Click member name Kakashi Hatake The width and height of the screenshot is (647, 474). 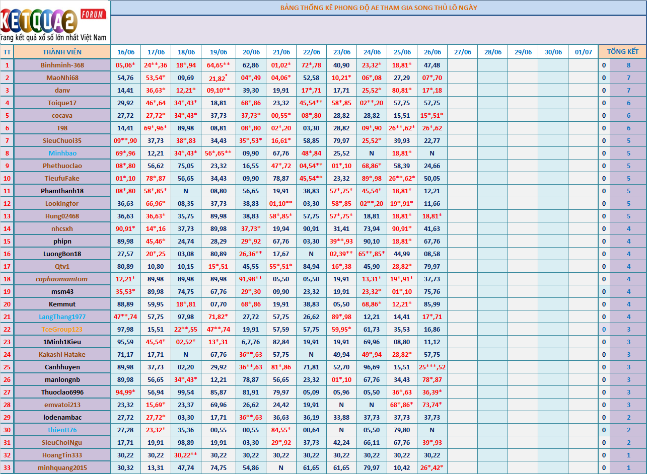[x=62, y=354]
